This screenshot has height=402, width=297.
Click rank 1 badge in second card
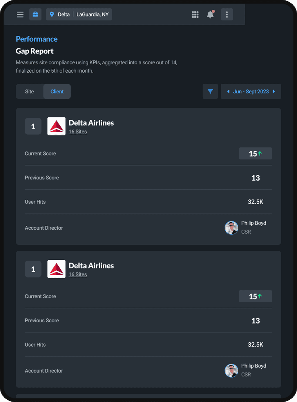coord(33,269)
